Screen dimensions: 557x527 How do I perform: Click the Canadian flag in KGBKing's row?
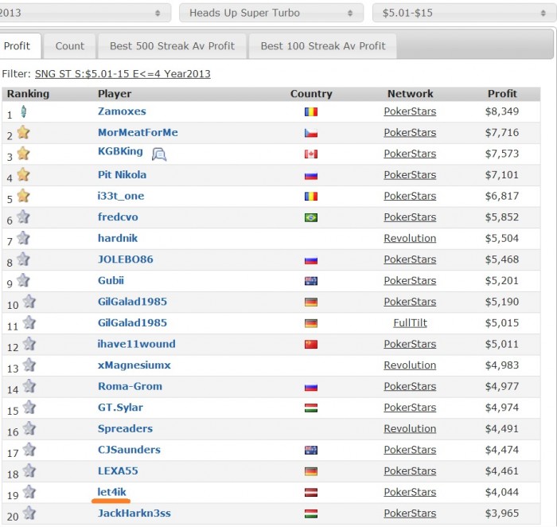click(311, 154)
